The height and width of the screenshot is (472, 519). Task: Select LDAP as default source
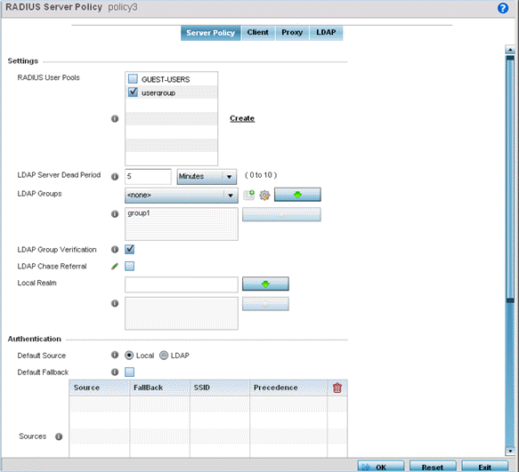[164, 356]
